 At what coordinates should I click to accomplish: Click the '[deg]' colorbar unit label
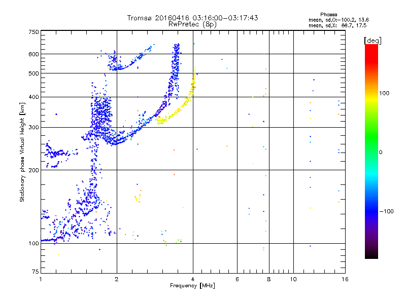click(x=373, y=41)
